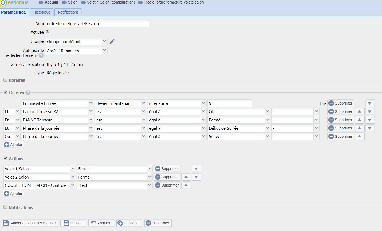Click the eedomus logo
This screenshot has height=231, width=382.
14,3
